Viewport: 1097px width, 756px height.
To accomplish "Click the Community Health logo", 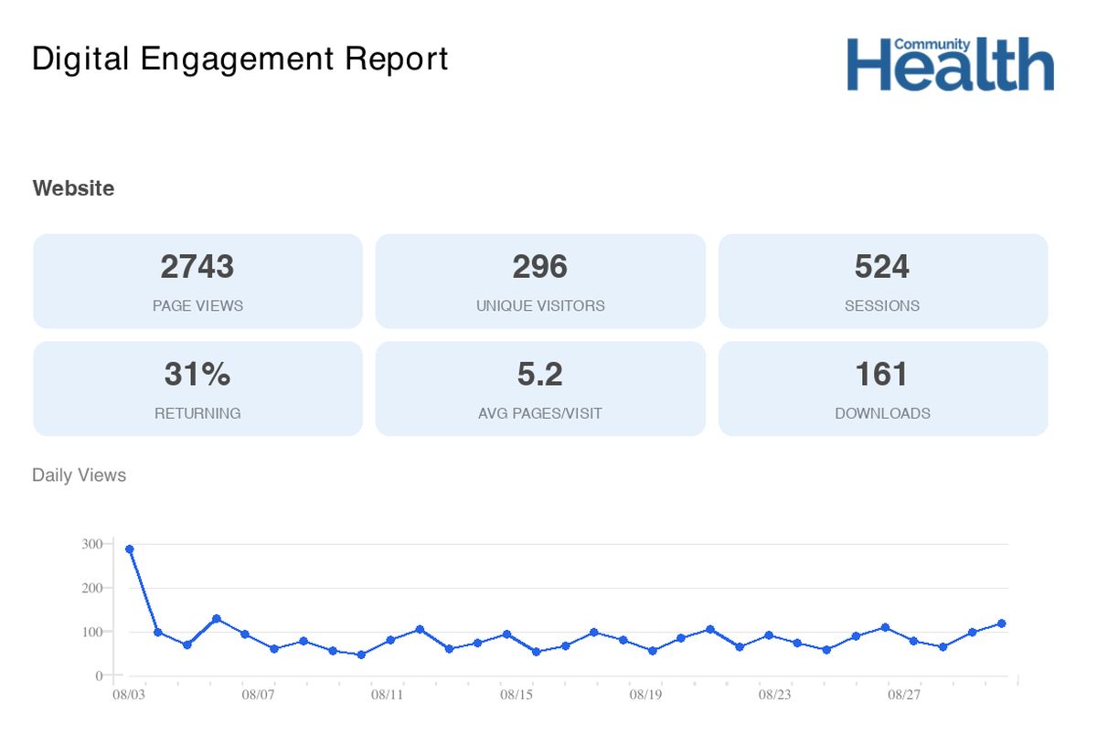I will [950, 64].
